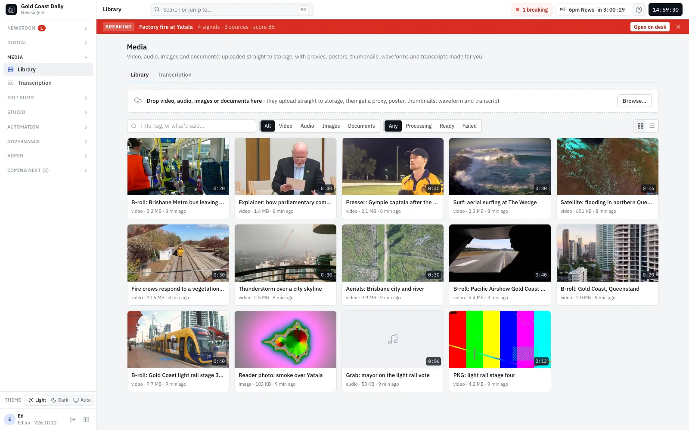Filter status to Processing
Screen dimensions: 689x430
pyautogui.click(x=419, y=126)
